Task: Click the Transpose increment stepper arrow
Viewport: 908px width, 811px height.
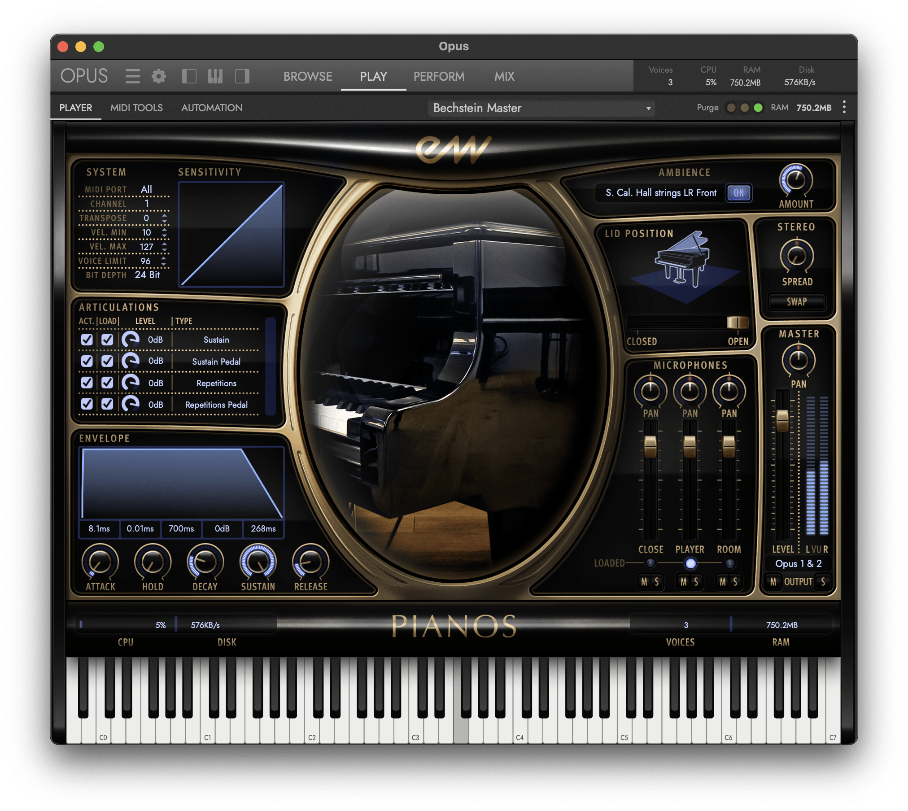Action: tap(164, 216)
